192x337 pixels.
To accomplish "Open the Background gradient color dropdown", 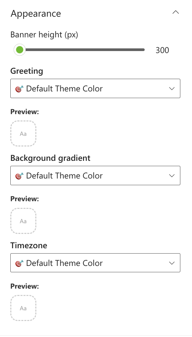I will click(95, 176).
